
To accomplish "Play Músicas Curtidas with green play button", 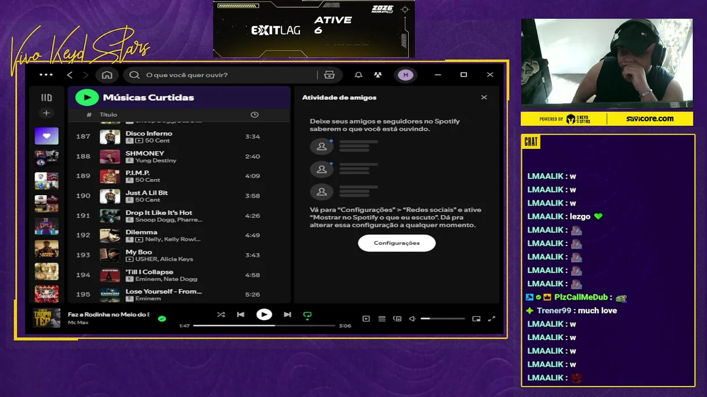I will [x=87, y=98].
